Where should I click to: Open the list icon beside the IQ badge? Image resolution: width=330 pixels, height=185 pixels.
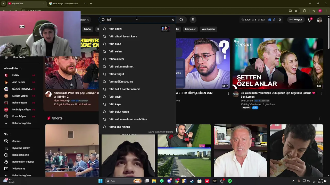click(274, 20)
